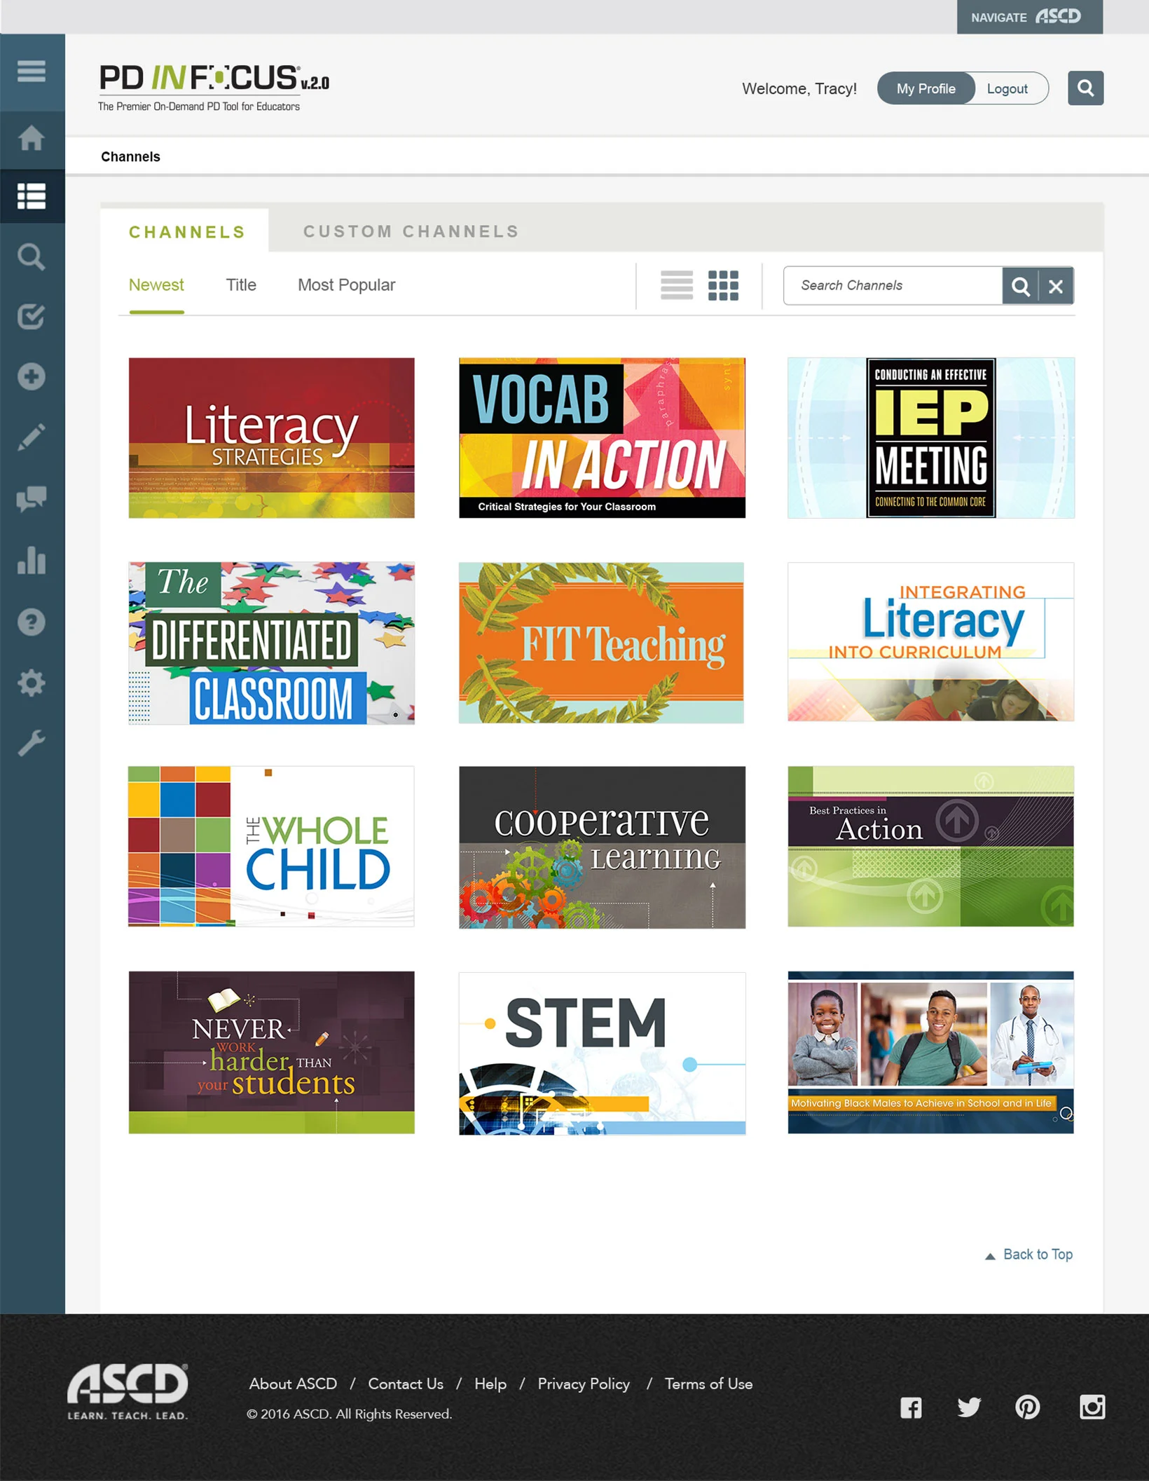Open the pencil edit icon in the sidebar

(32, 437)
